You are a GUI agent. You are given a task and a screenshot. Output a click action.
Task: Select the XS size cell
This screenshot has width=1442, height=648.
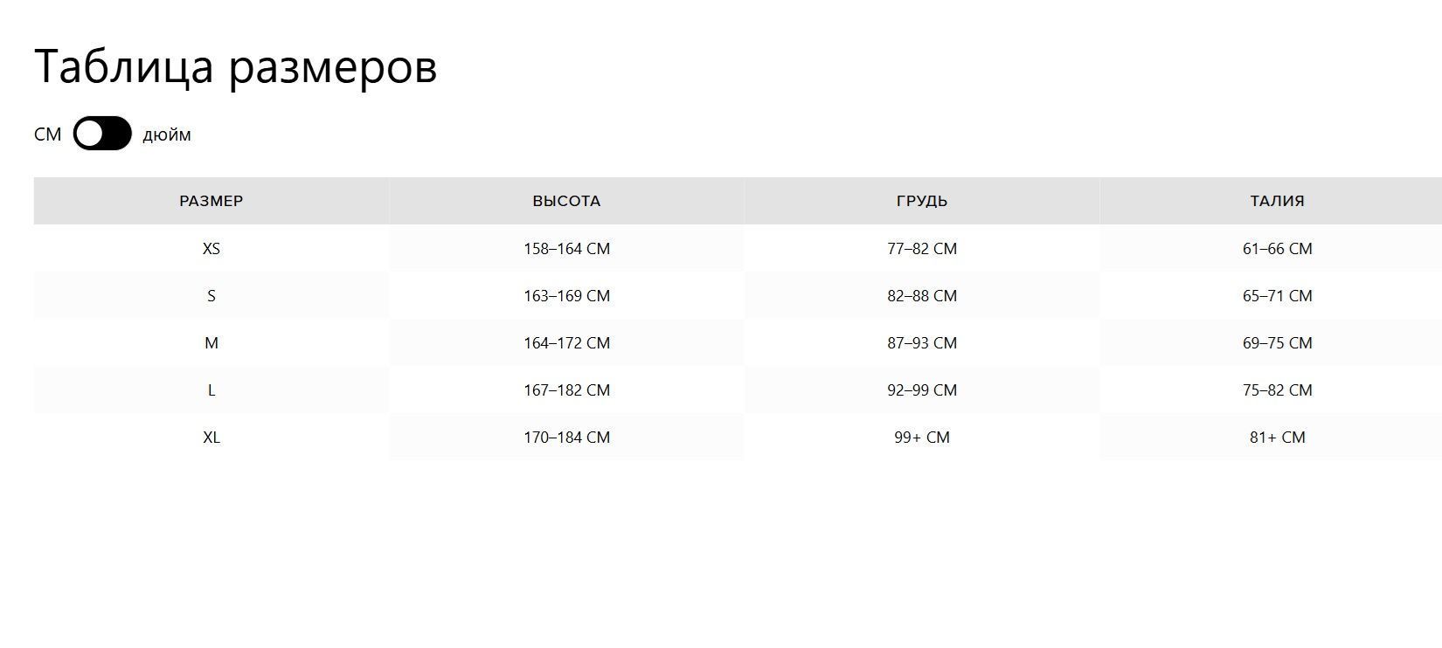tap(211, 249)
